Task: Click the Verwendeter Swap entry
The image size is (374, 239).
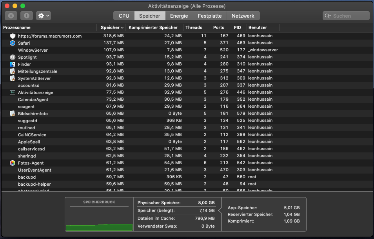Action: 176,226
